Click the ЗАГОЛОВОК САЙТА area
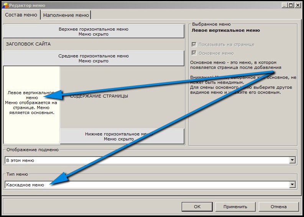 (x=28, y=44)
